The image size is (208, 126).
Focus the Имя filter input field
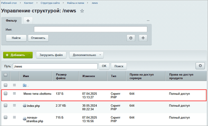(91, 29)
